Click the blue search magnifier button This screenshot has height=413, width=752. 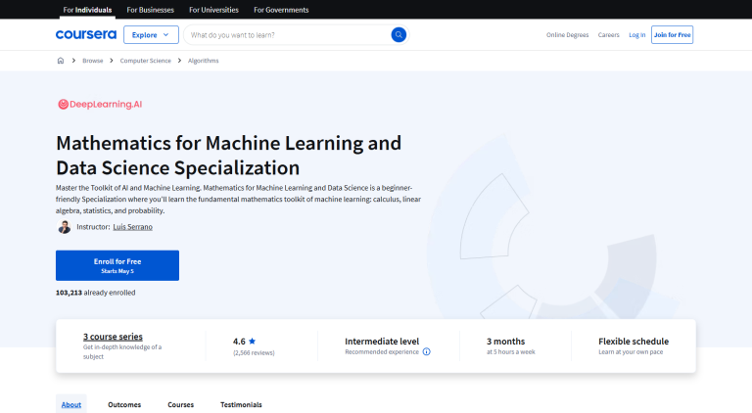[399, 34]
